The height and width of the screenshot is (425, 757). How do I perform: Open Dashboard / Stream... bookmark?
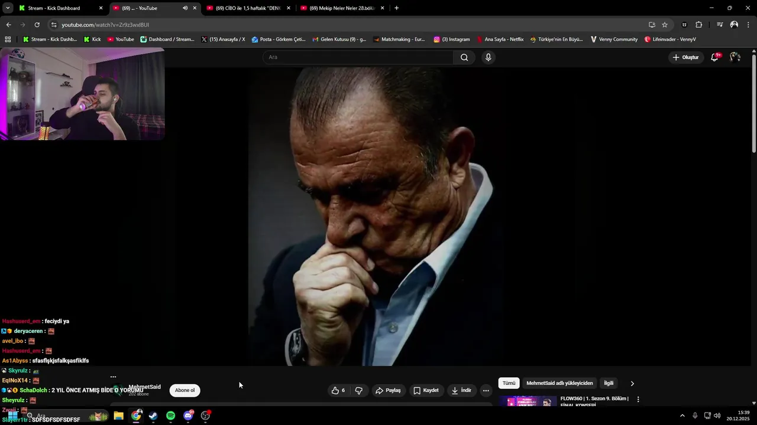[x=167, y=40]
